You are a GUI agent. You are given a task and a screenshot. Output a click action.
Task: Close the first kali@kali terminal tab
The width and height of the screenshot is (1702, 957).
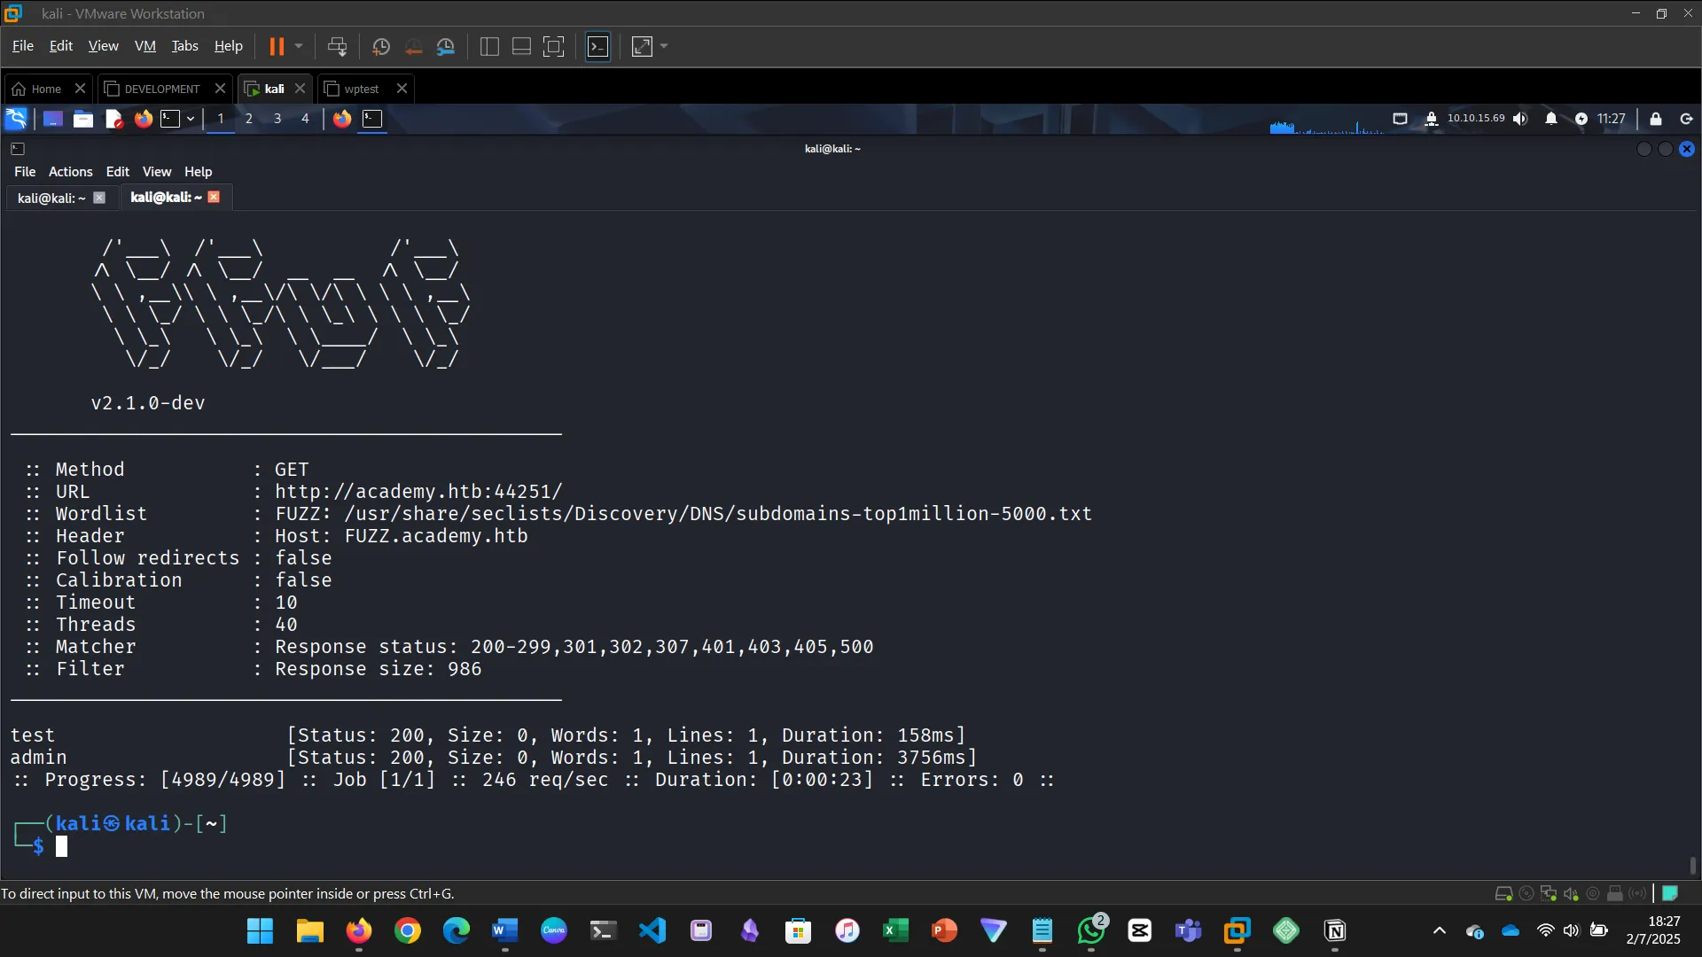(x=99, y=197)
